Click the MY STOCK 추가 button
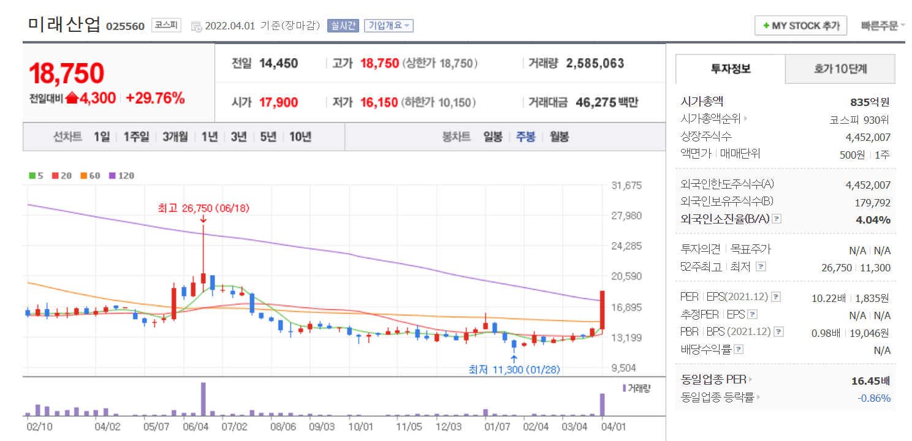912x441 pixels. (x=800, y=26)
